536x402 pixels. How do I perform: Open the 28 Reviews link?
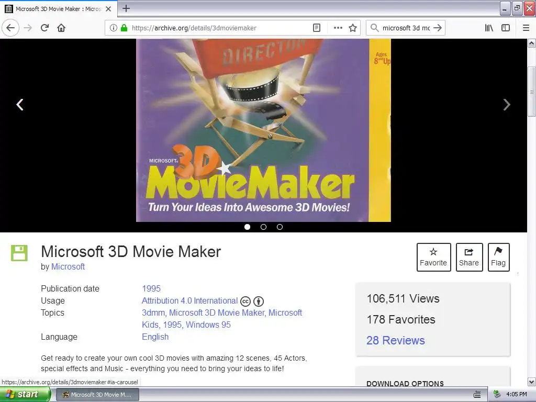click(x=396, y=340)
